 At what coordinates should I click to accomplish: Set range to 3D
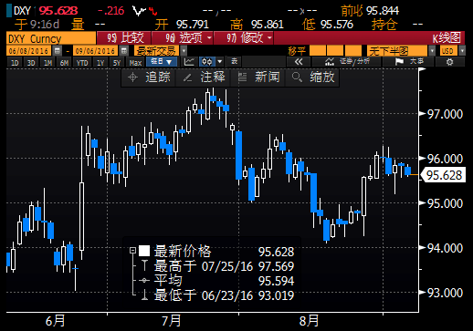[31, 63]
